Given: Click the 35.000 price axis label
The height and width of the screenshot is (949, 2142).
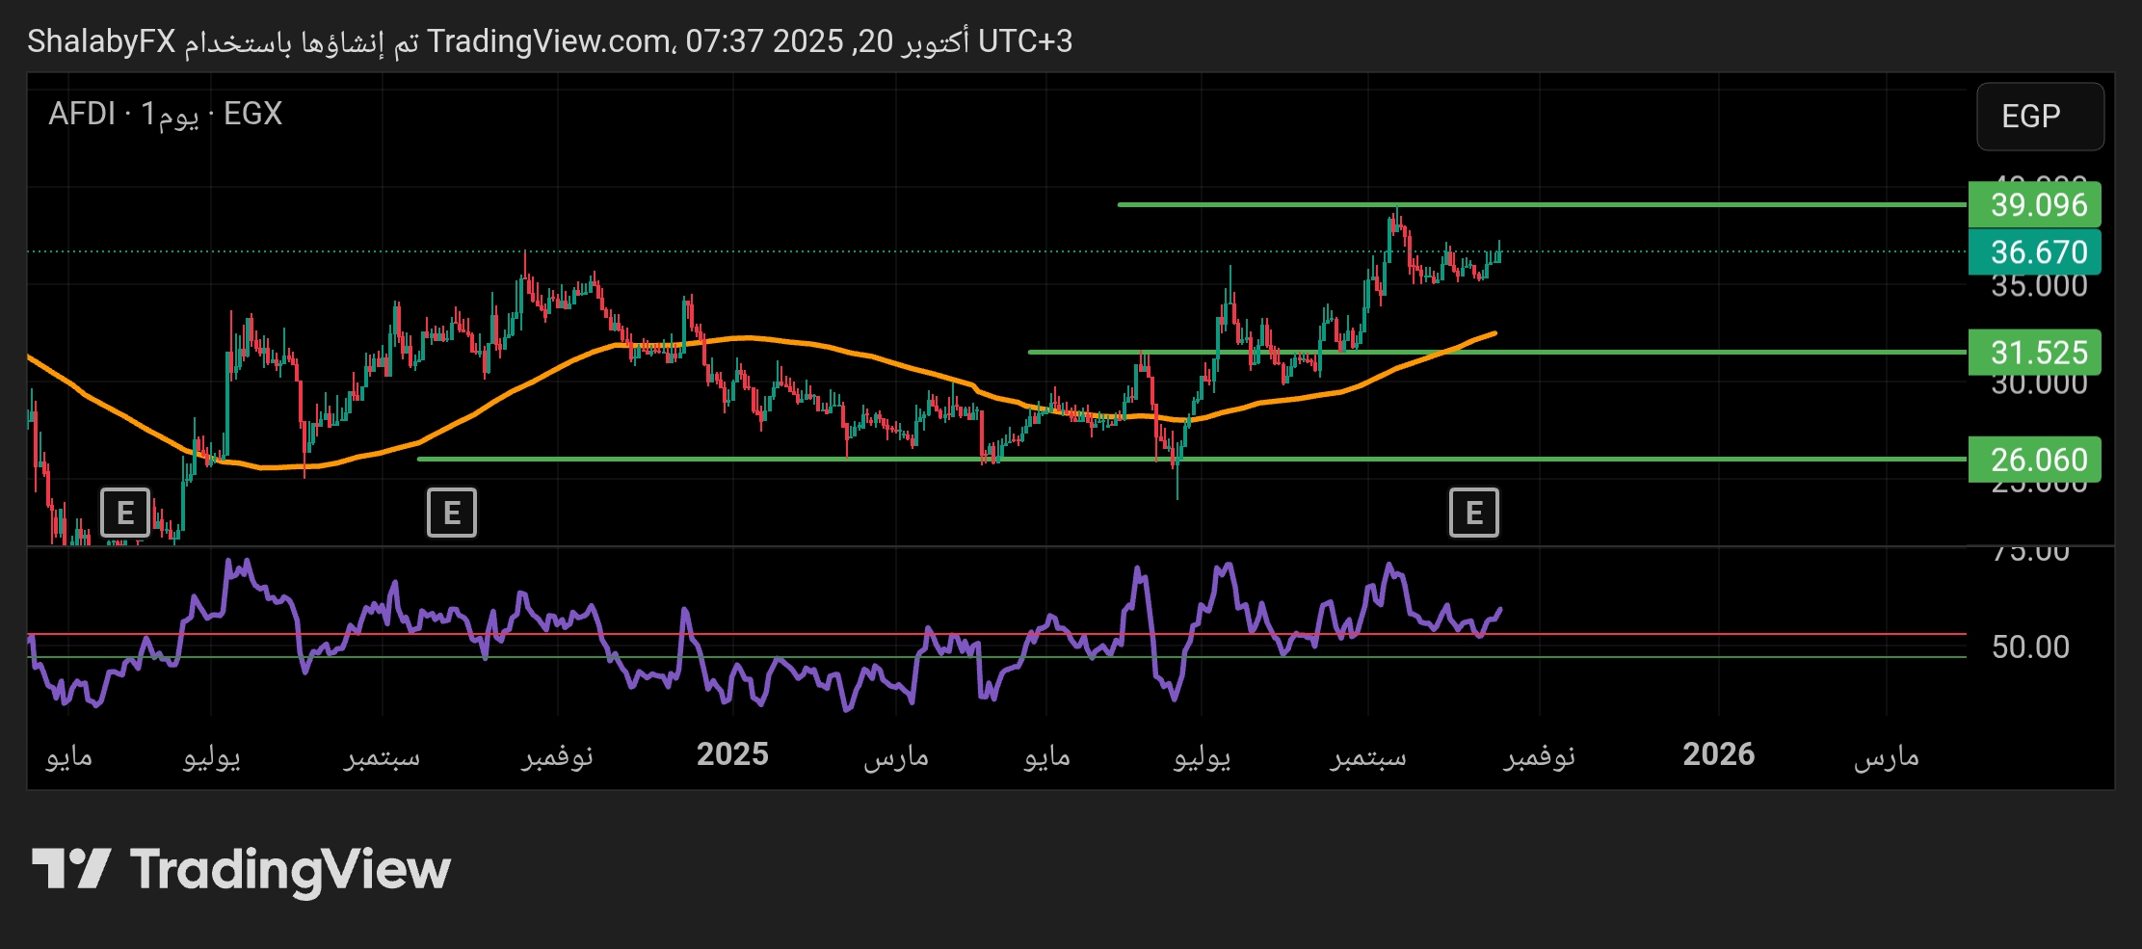Looking at the screenshot, I should pos(2039,287).
